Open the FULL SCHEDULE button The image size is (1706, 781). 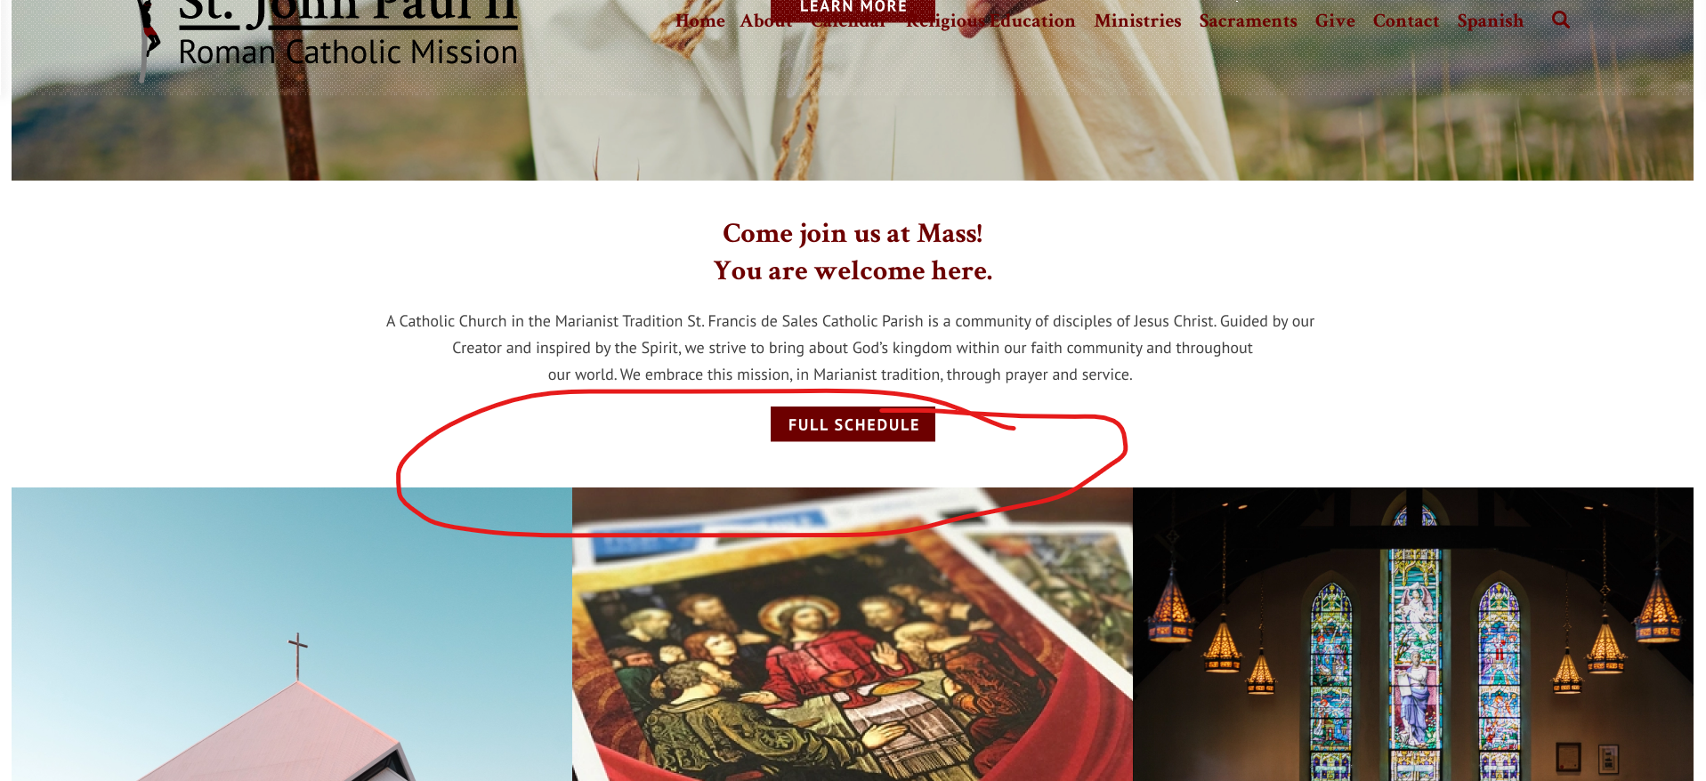pyautogui.click(x=853, y=424)
